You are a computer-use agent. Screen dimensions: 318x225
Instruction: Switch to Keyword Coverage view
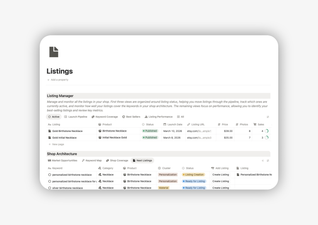[105, 117]
